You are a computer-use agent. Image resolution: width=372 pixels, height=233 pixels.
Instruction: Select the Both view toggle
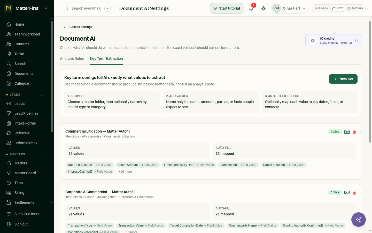(x=338, y=8)
